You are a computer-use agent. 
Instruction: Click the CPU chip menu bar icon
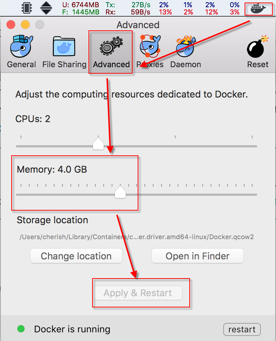click(27, 8)
